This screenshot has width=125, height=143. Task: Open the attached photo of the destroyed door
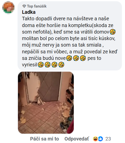[x=46, y=103]
